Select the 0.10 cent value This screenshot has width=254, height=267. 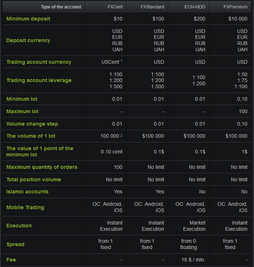click(x=111, y=152)
